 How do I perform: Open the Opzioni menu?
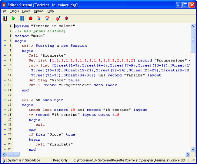(39, 11)
